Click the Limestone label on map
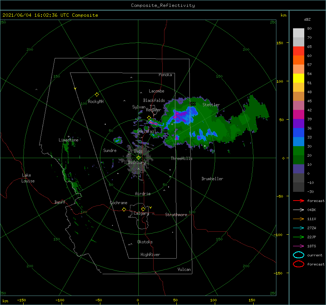Image resolution: width=326 pixels, height=305 pixels. [x=68, y=140]
